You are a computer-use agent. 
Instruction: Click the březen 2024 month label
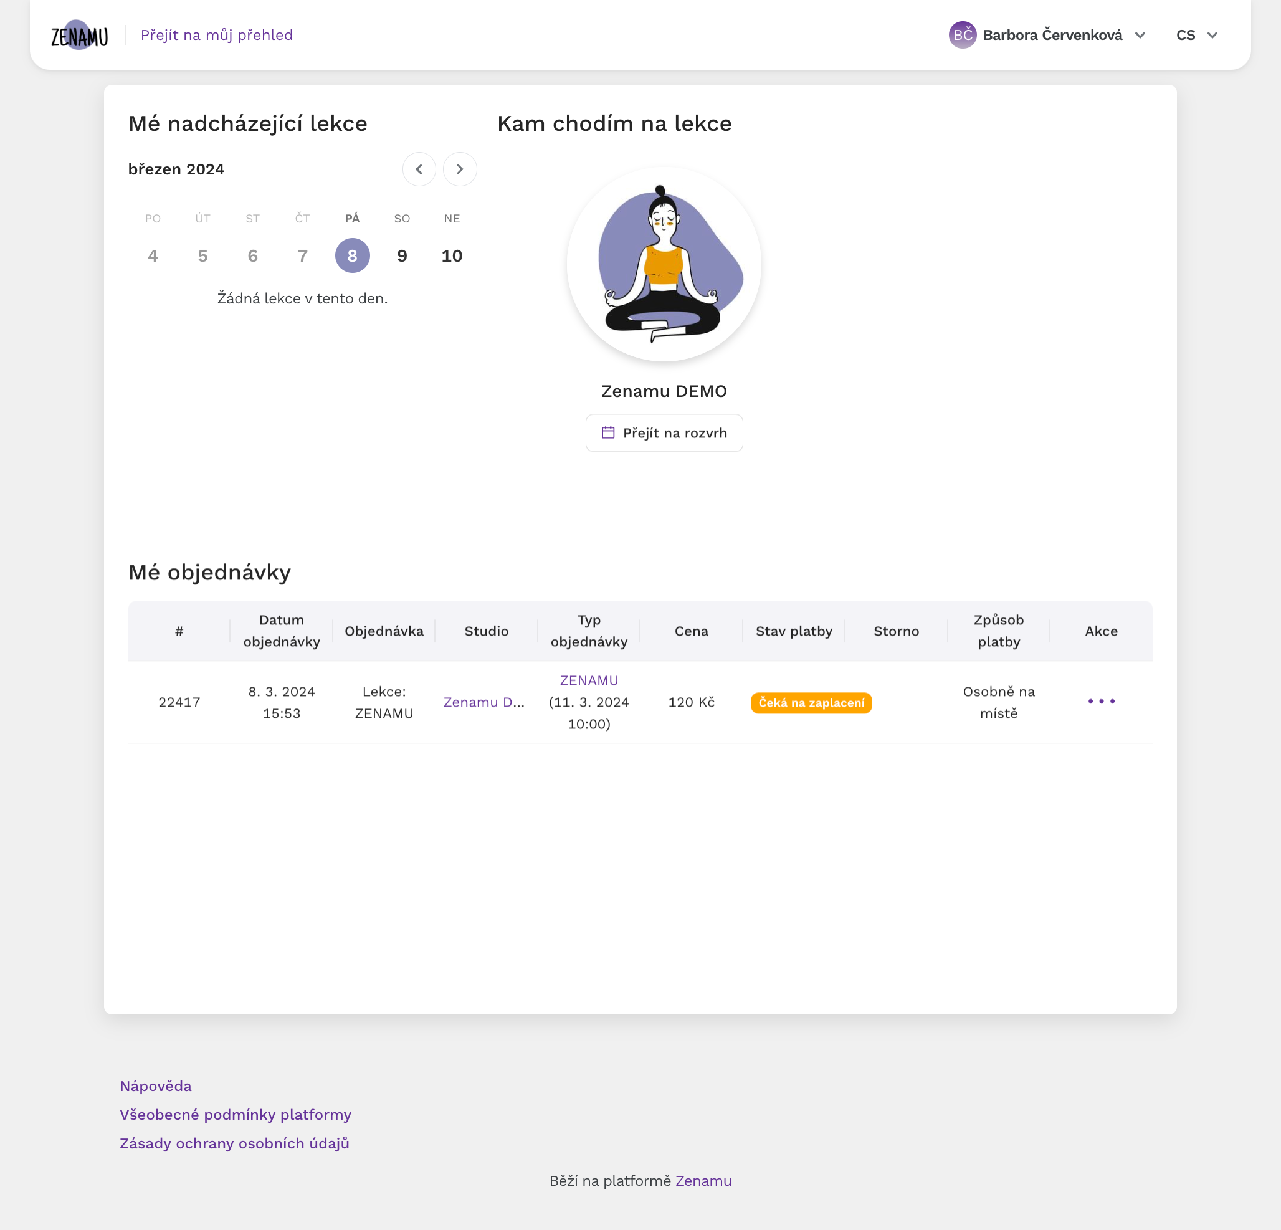tap(176, 169)
